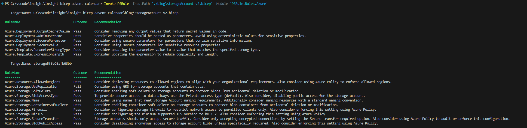Click the blue command status dot at prompt
527x128 pixels.
tap(2, 4)
